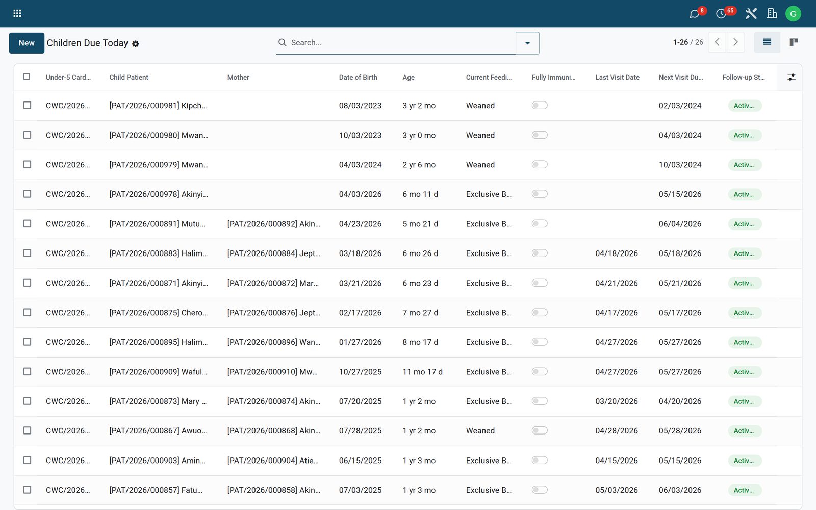The width and height of the screenshot is (816, 510).
Task: Click next visit date 06/04/2026
Action: coord(680,224)
